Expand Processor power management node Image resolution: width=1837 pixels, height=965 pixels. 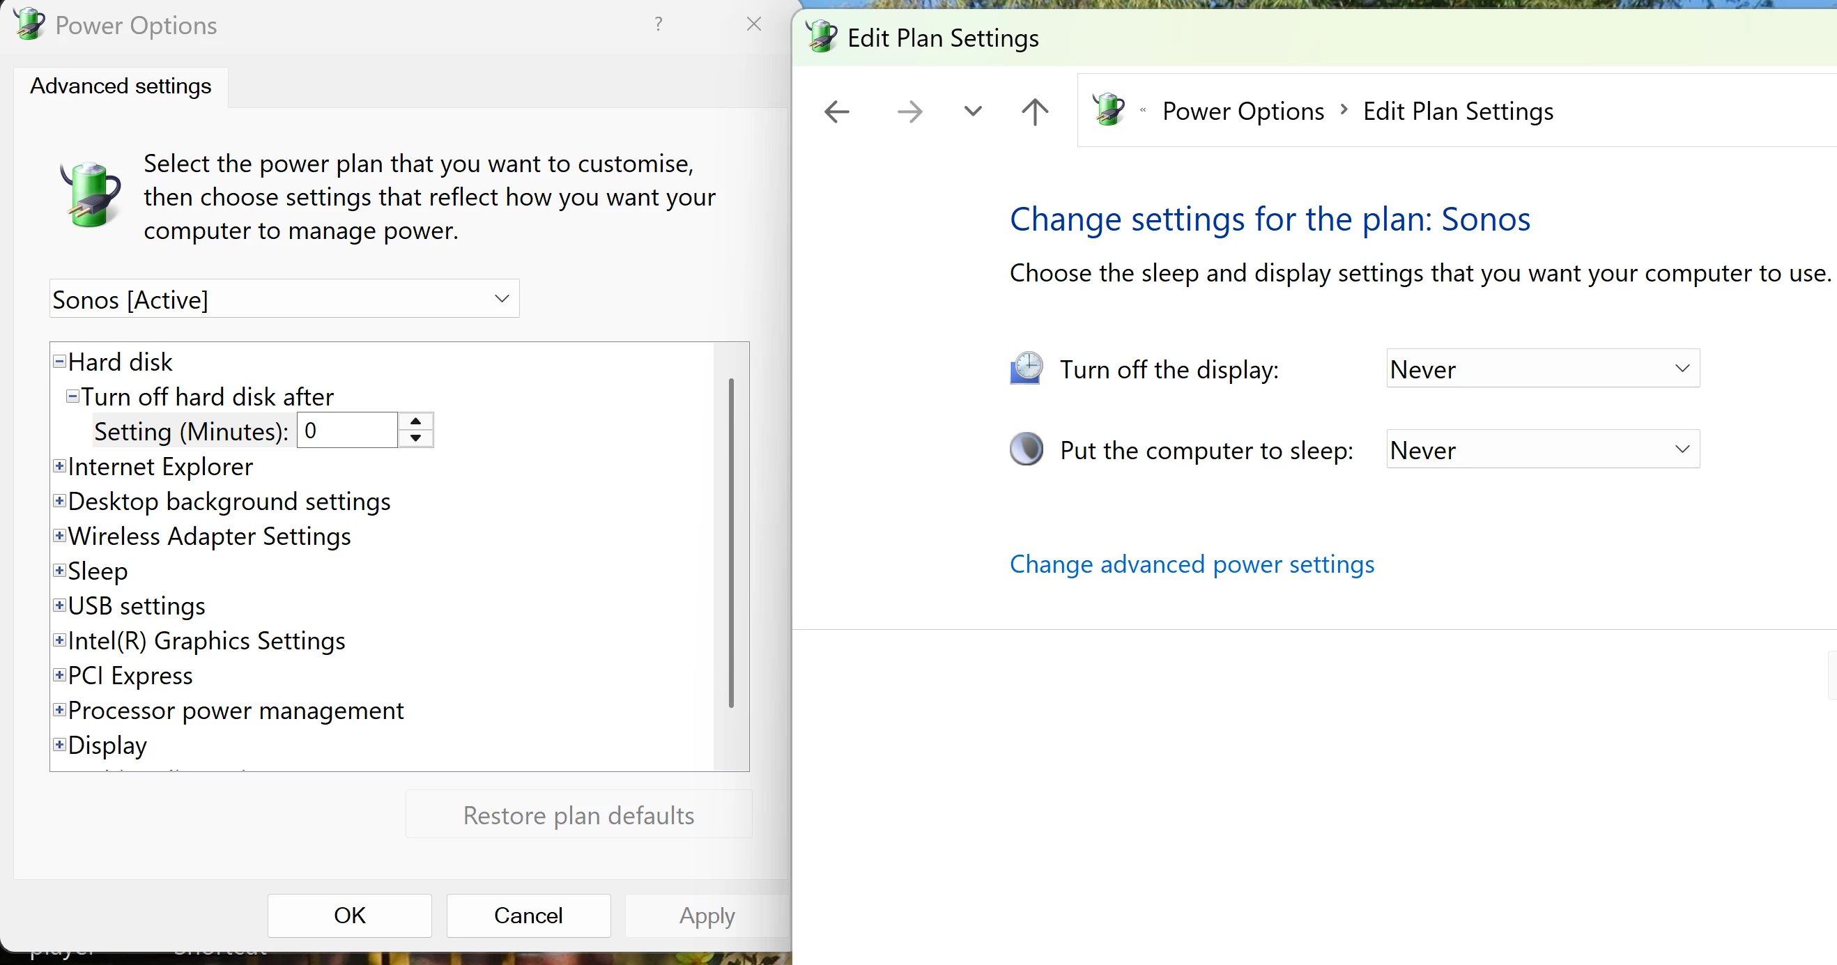click(x=60, y=710)
